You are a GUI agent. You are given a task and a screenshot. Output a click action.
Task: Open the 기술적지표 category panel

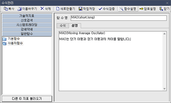pyautogui.click(x=27, y=16)
